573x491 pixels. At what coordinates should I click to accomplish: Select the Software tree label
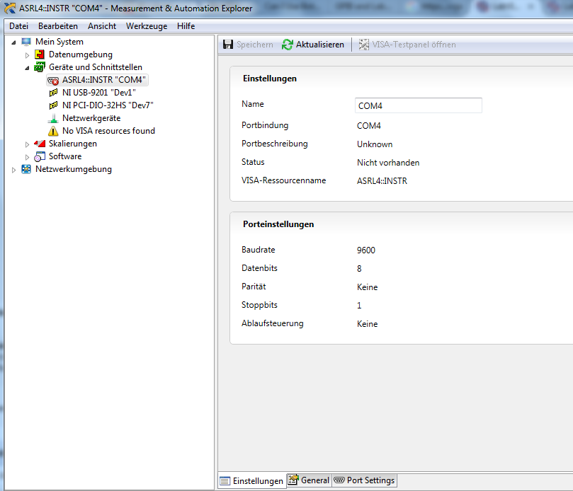[x=65, y=156]
